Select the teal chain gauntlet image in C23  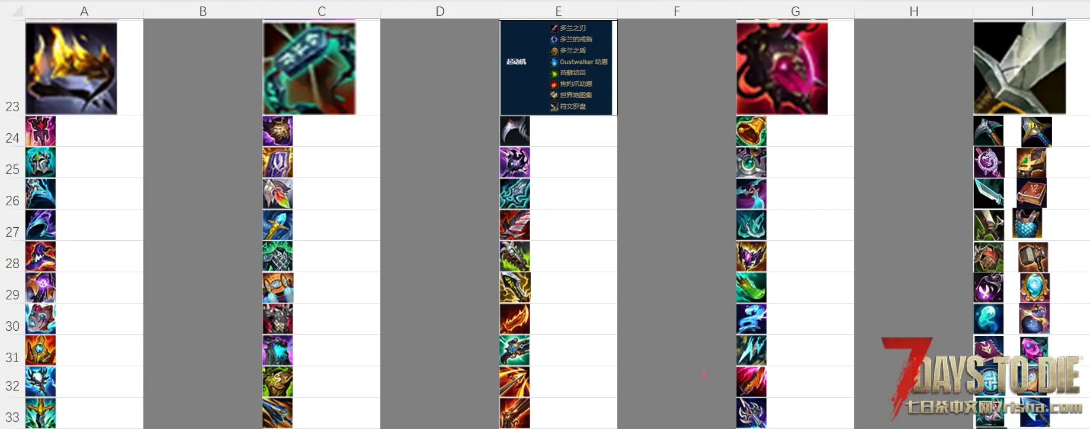(309, 68)
